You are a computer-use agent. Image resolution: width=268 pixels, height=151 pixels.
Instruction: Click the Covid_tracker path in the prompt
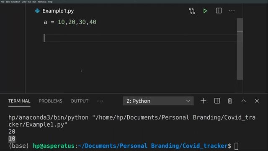(205, 146)
